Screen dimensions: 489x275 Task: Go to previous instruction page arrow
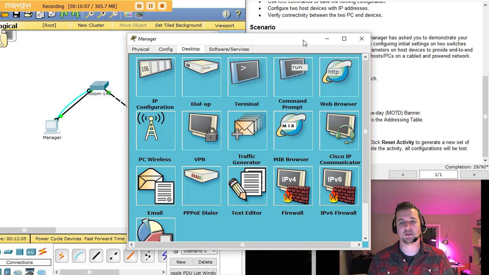403,175
